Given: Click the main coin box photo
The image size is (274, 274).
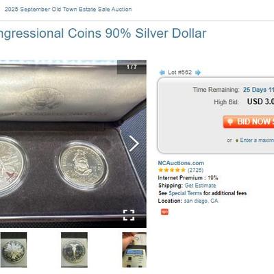Looking at the screenshot, I should (x=73, y=144).
